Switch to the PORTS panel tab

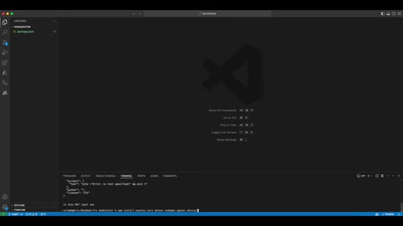click(141, 176)
